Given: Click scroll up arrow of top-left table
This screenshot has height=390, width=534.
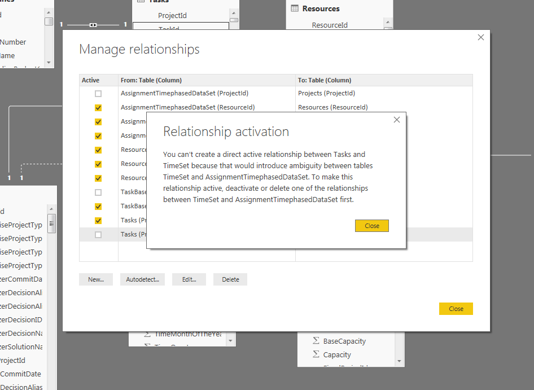Looking at the screenshot, I should coord(49,12).
